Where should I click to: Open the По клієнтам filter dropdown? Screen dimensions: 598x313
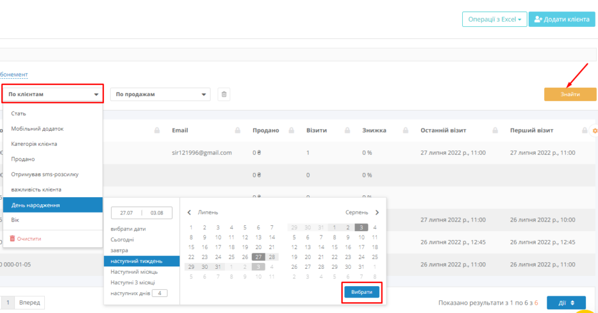pos(53,94)
